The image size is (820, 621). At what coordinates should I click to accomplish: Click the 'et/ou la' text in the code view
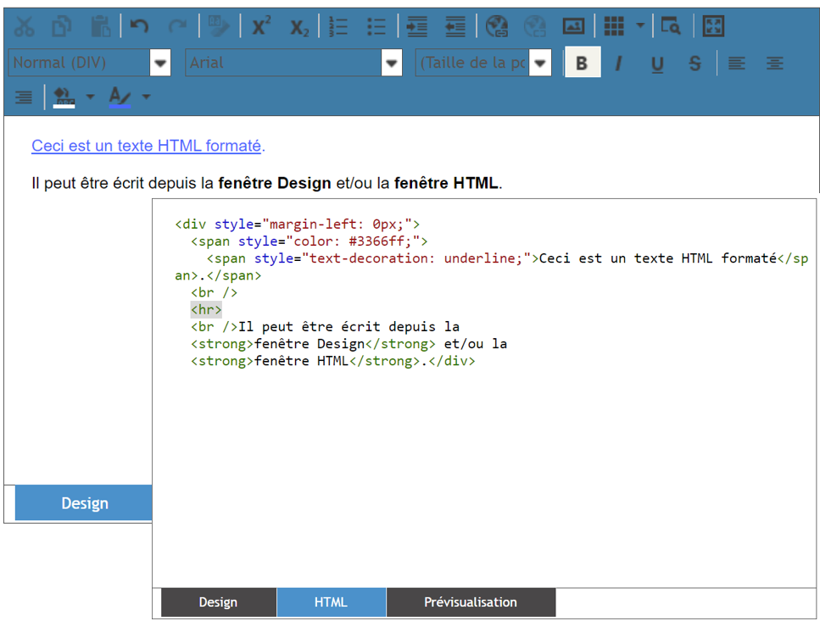click(476, 344)
